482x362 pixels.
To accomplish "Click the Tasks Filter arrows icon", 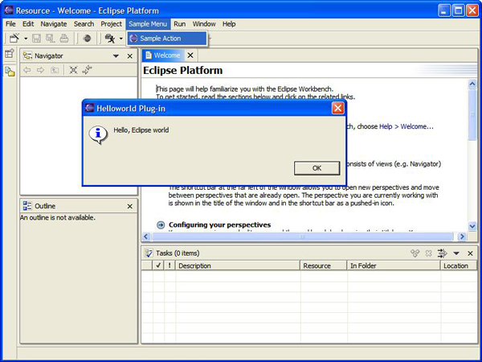I will [x=442, y=253].
